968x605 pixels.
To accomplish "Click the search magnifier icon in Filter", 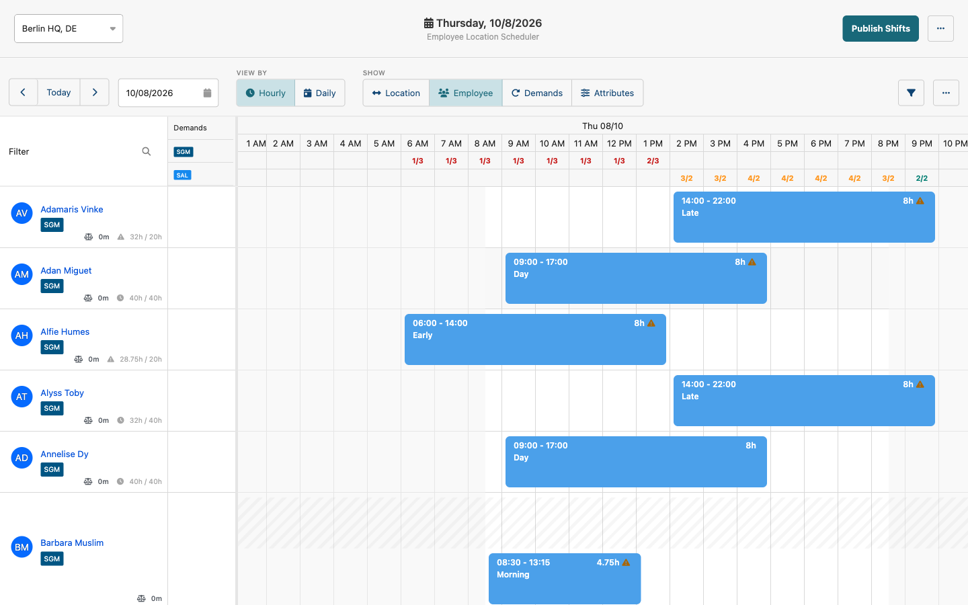I will (x=147, y=151).
